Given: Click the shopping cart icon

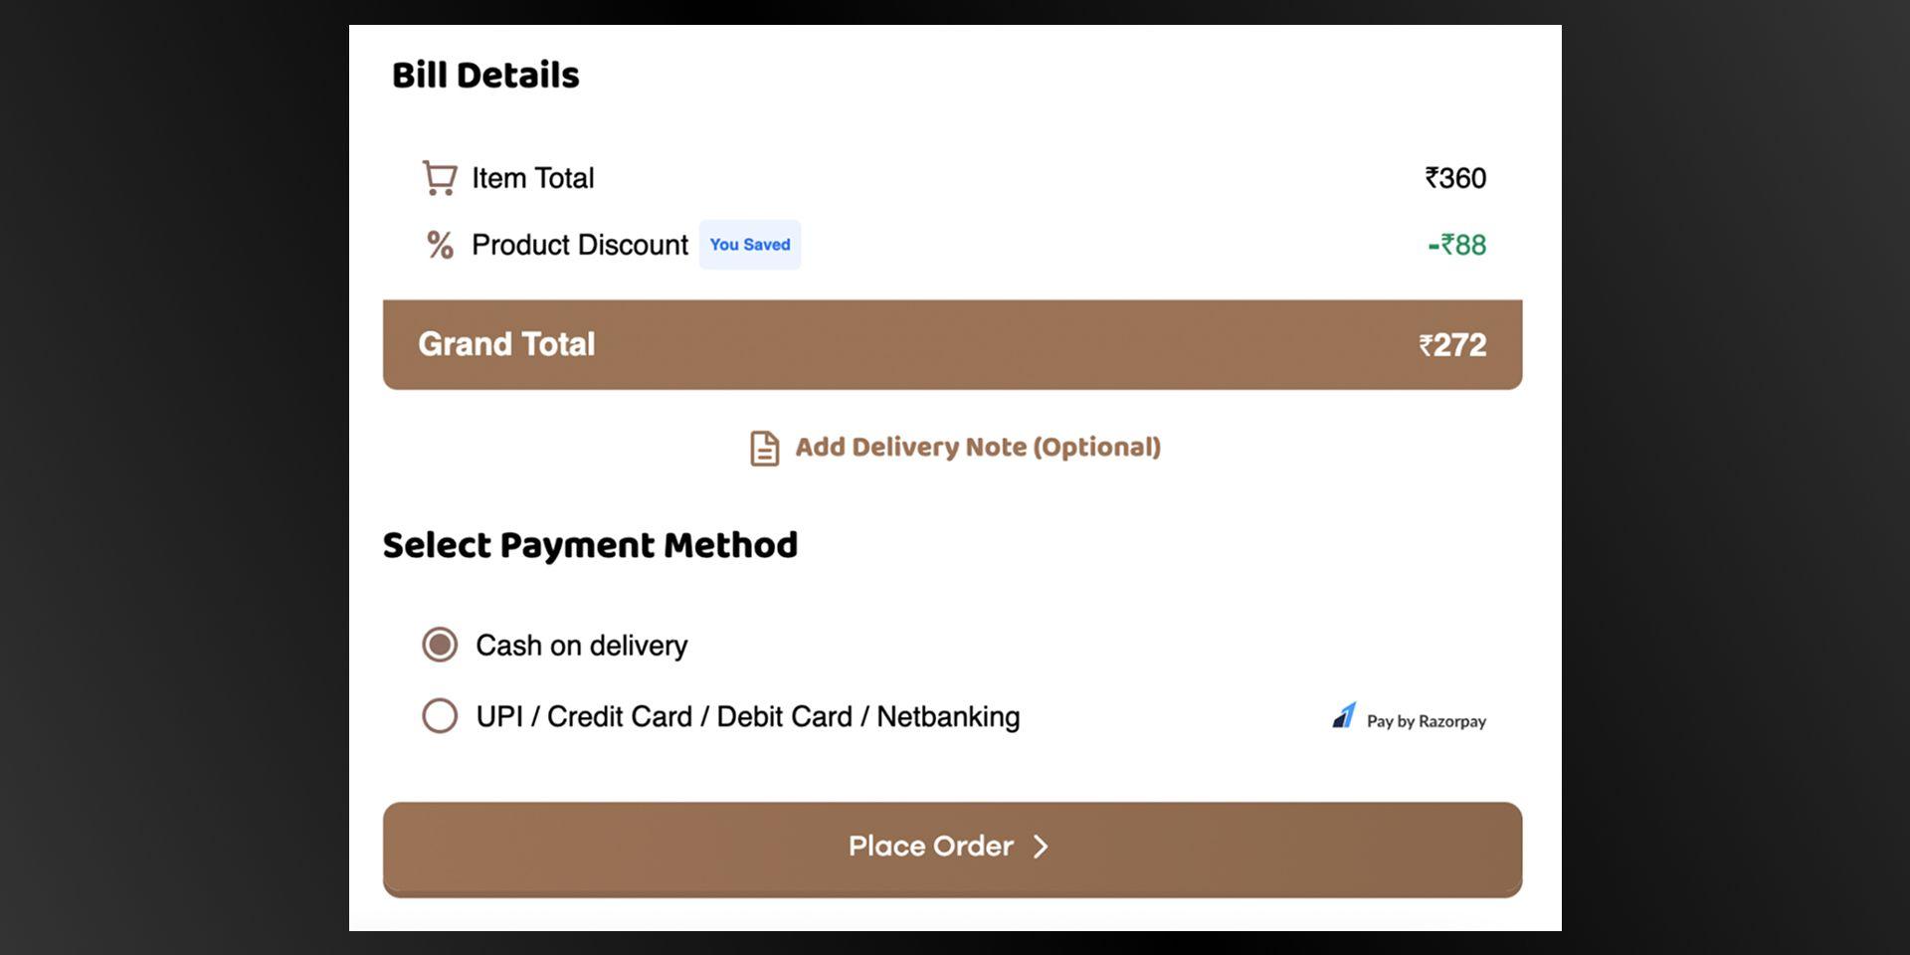Looking at the screenshot, I should (439, 178).
